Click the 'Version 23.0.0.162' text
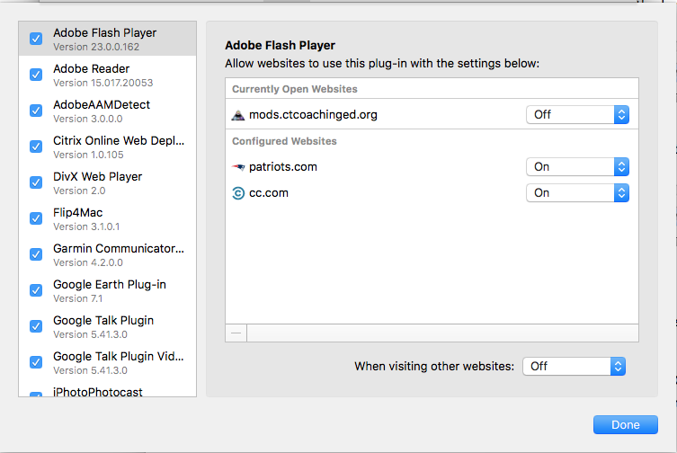677x453 pixels. point(96,47)
